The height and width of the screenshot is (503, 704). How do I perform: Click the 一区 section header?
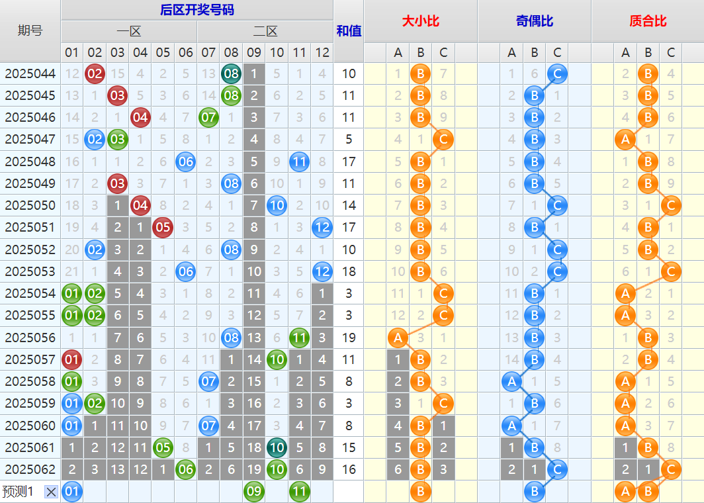129,32
